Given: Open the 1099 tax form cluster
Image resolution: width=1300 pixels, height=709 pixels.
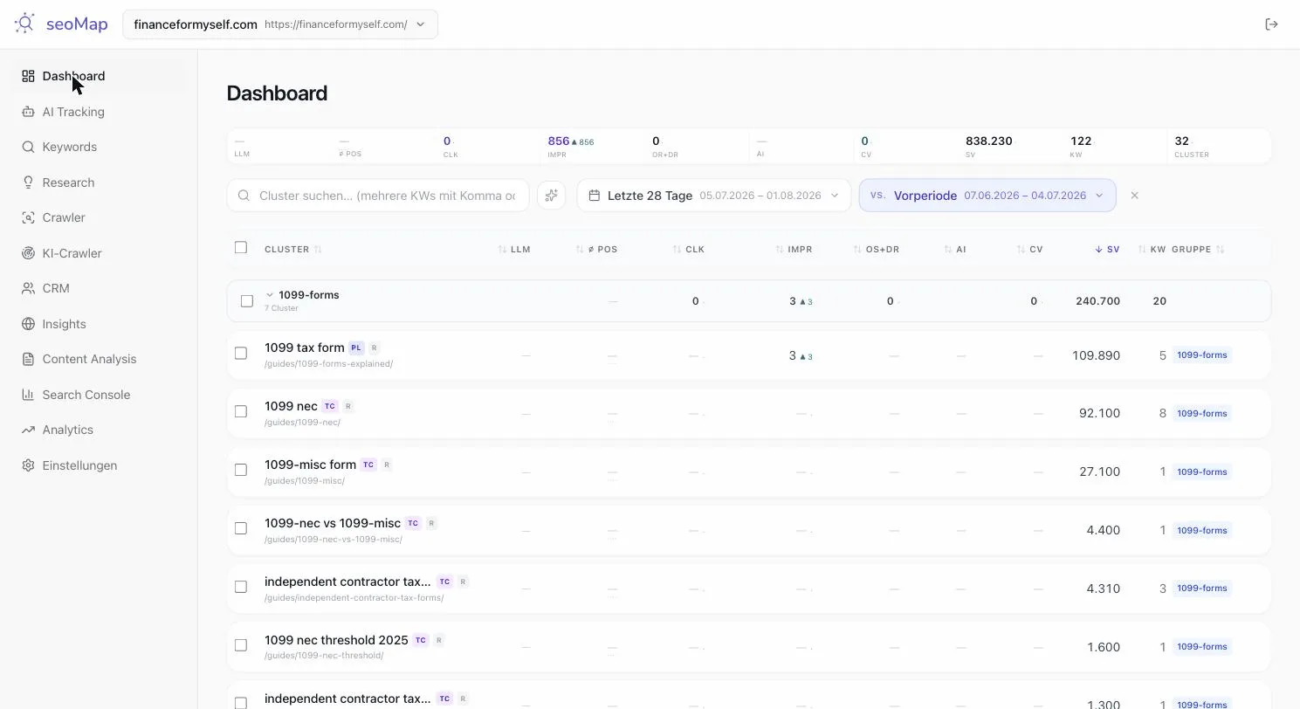Looking at the screenshot, I should click(305, 348).
